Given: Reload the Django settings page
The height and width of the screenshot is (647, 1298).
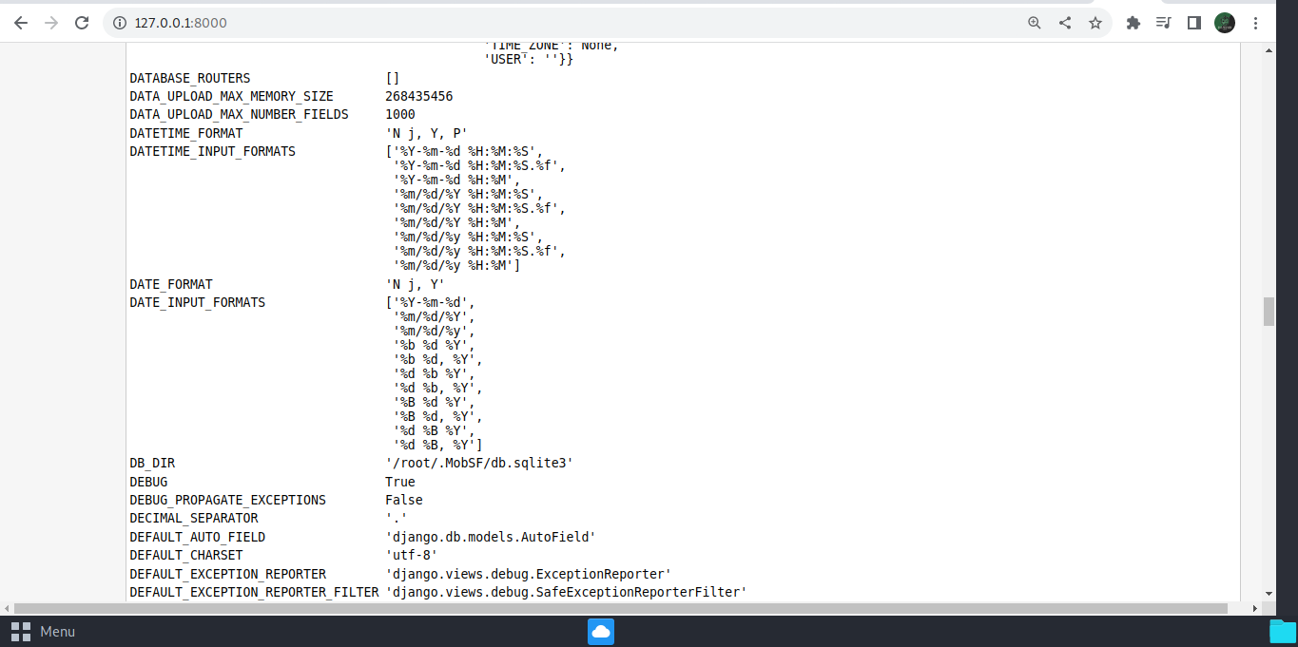Looking at the screenshot, I should click(x=81, y=22).
